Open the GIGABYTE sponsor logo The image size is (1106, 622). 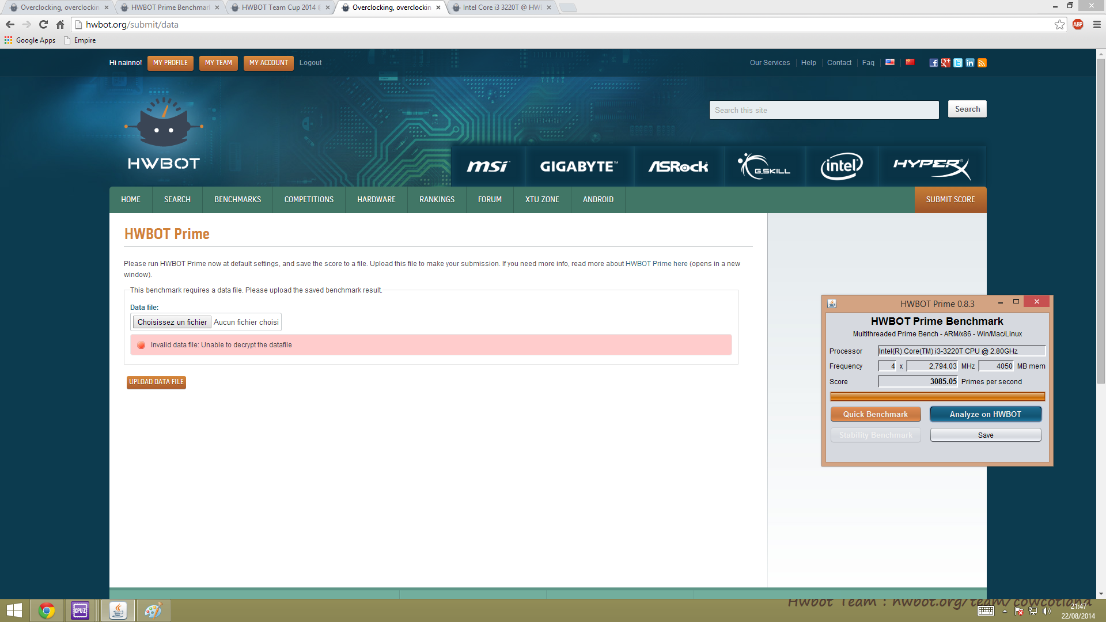[x=578, y=166]
